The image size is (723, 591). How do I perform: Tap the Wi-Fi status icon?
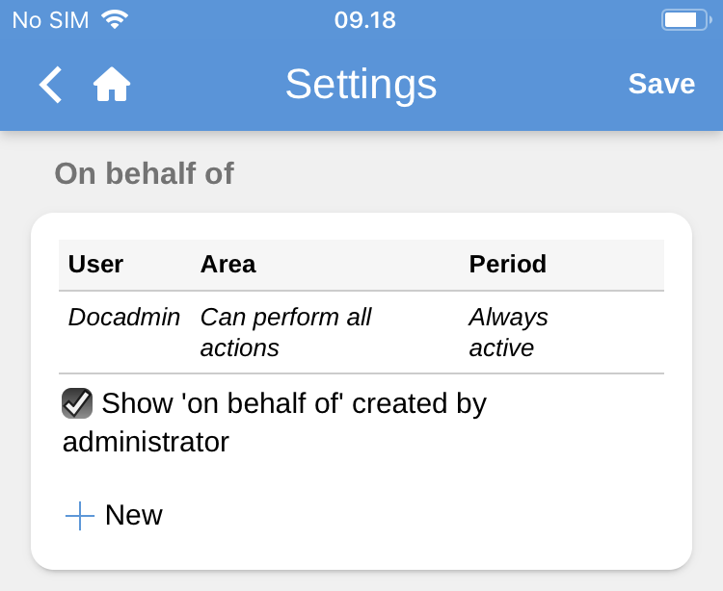click(x=115, y=19)
